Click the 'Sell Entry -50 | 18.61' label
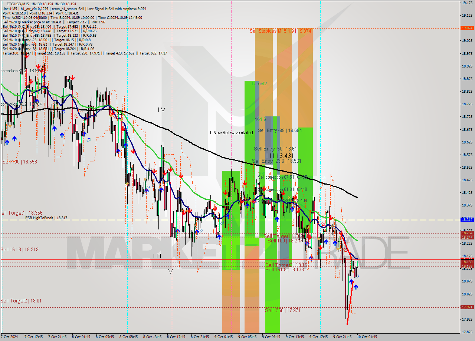The width and height of the screenshot is (475, 341). pyautogui.click(x=275, y=149)
